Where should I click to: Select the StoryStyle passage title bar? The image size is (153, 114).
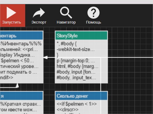pyautogui.click(x=81, y=36)
